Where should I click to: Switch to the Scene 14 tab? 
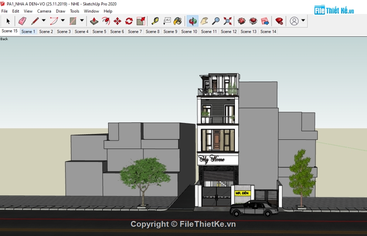(x=268, y=32)
